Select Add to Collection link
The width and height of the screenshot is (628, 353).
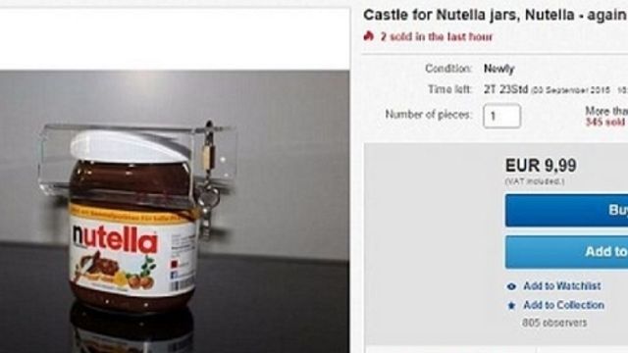564,305
